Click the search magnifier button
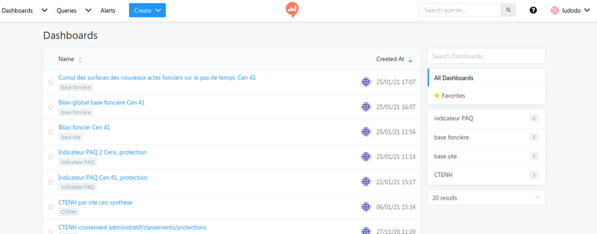Viewport: 597px width, 234px height. tap(508, 10)
